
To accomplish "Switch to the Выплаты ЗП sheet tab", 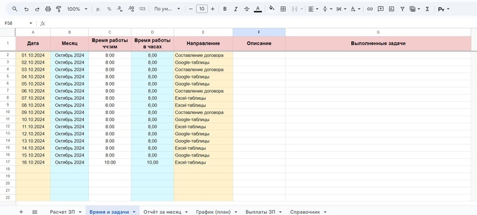I will [x=261, y=211].
